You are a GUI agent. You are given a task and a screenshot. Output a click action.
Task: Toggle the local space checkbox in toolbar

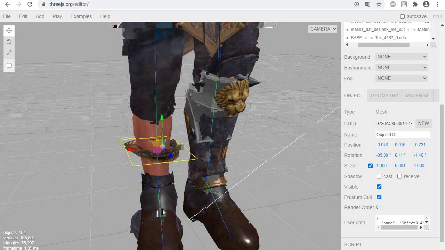click(x=9, y=65)
